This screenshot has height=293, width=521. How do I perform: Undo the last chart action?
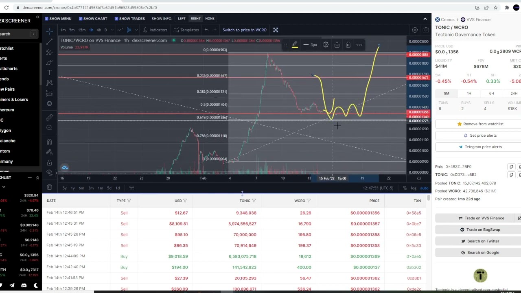pyautogui.click(x=206, y=30)
